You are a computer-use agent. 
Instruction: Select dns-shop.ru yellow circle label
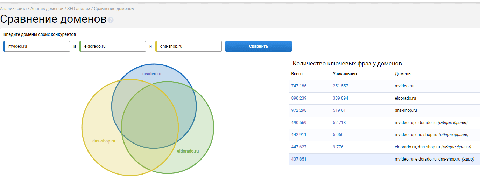point(104,141)
